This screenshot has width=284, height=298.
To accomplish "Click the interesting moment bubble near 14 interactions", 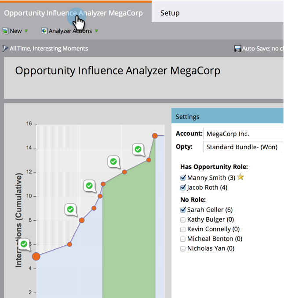I will [138, 150].
